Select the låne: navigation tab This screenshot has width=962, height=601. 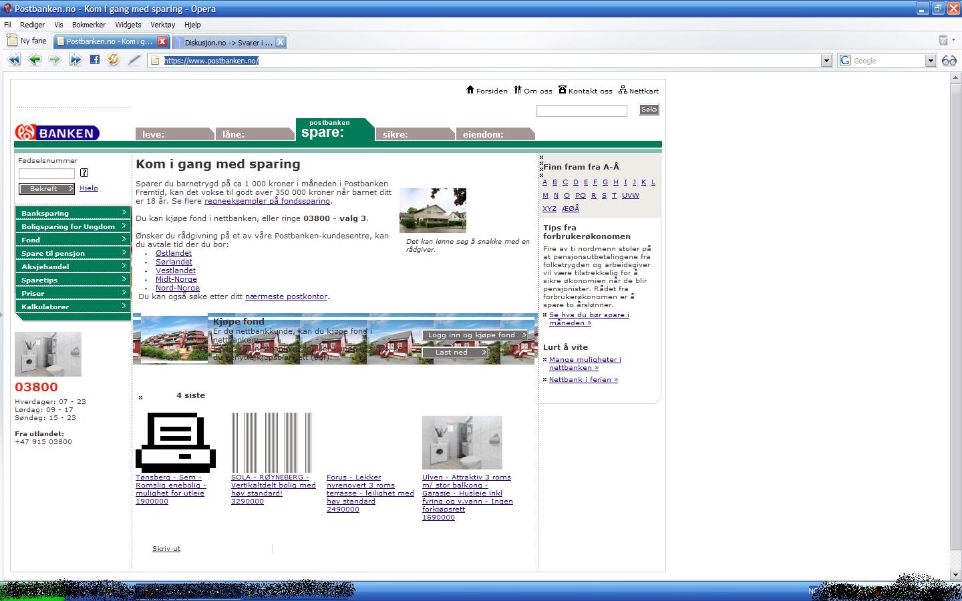pos(255,134)
